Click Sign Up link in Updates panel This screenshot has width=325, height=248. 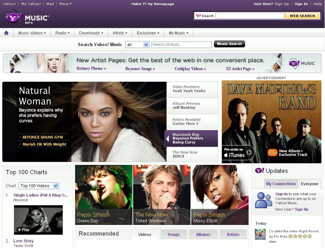tap(302, 209)
